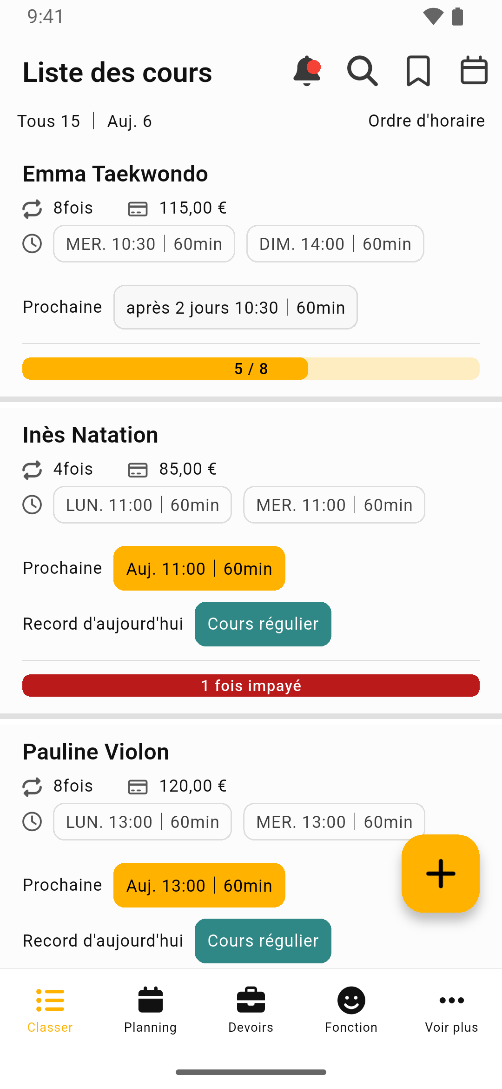
Task: Open notifications bell icon
Action: (x=307, y=71)
